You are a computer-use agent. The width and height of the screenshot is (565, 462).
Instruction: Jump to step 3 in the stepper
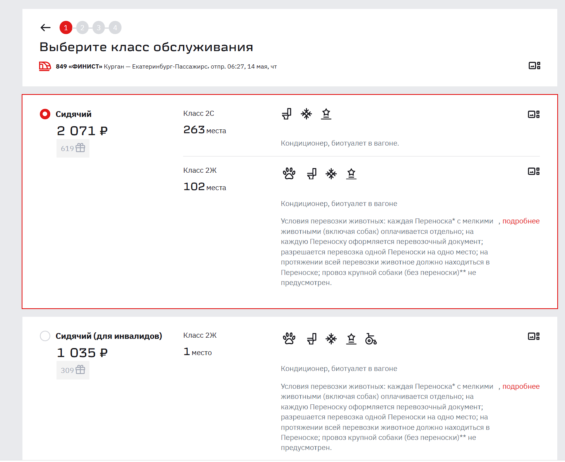click(x=99, y=27)
